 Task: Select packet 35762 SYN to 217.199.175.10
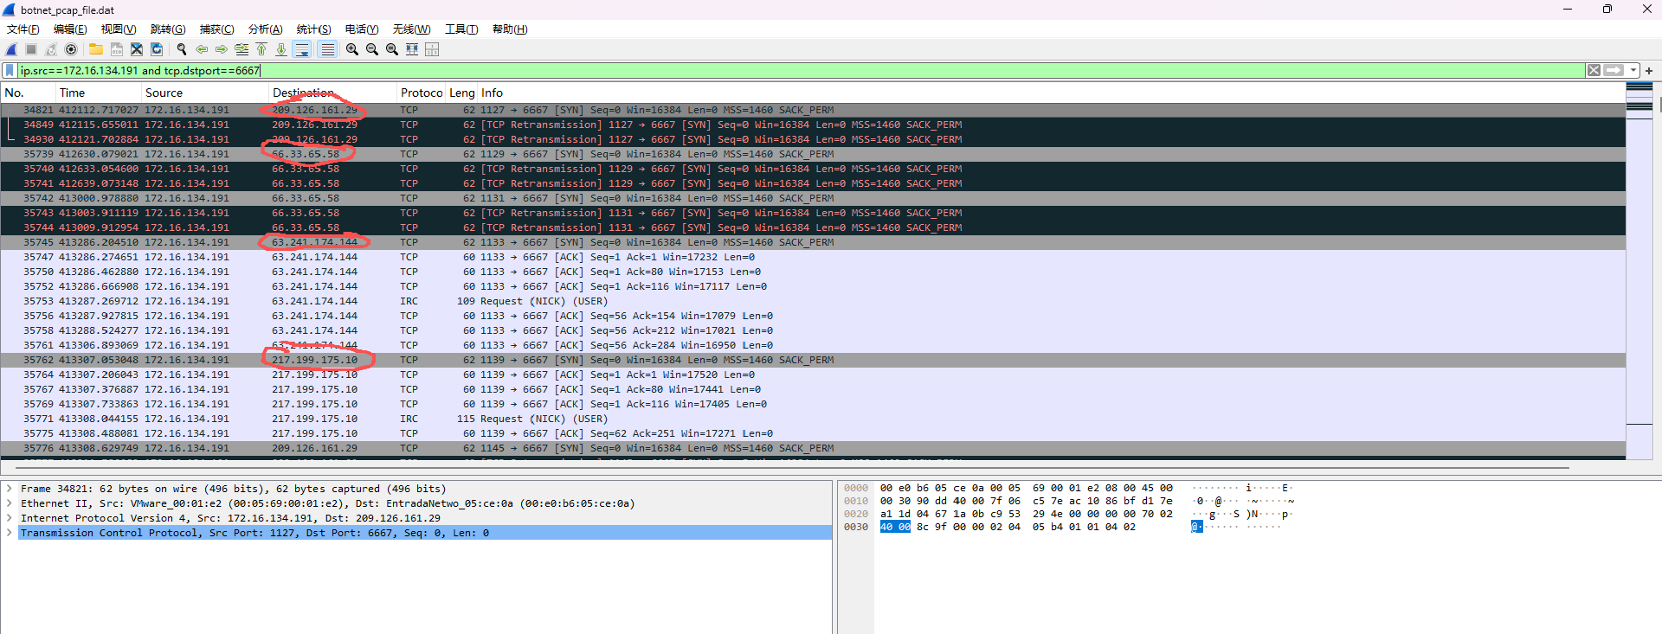(x=813, y=360)
